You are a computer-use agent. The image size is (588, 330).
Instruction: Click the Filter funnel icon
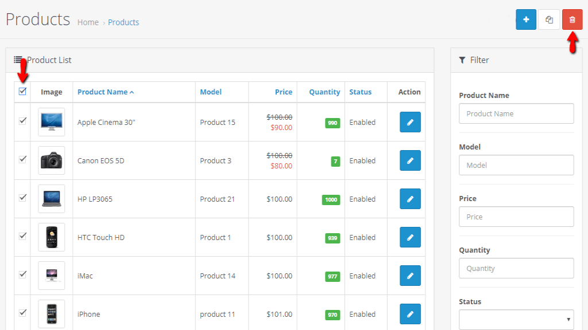click(462, 60)
